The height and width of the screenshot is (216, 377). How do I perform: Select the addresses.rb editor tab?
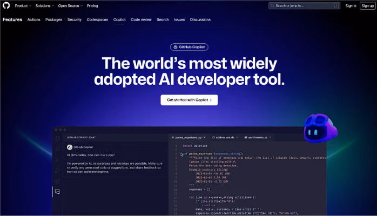pos(225,138)
